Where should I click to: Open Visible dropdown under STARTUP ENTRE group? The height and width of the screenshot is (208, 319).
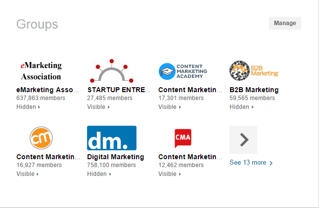pyautogui.click(x=99, y=107)
